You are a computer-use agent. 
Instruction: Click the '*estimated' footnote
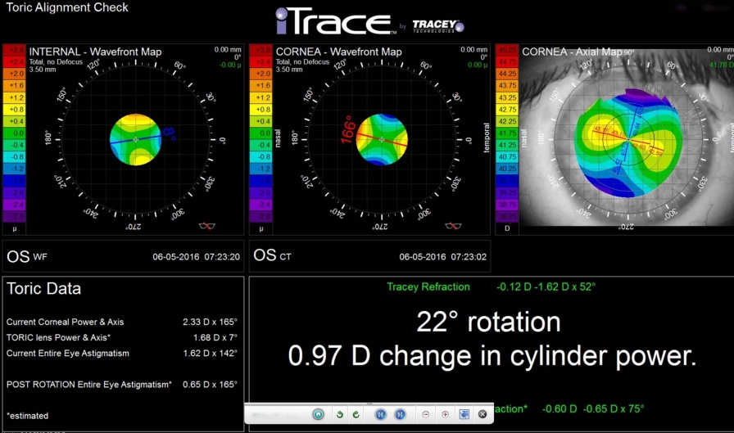coord(27,416)
